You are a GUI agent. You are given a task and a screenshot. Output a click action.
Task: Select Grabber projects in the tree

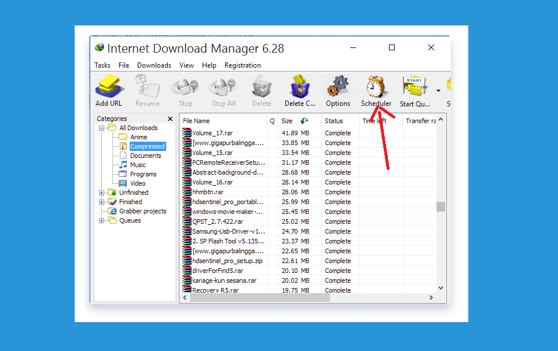coord(143,211)
